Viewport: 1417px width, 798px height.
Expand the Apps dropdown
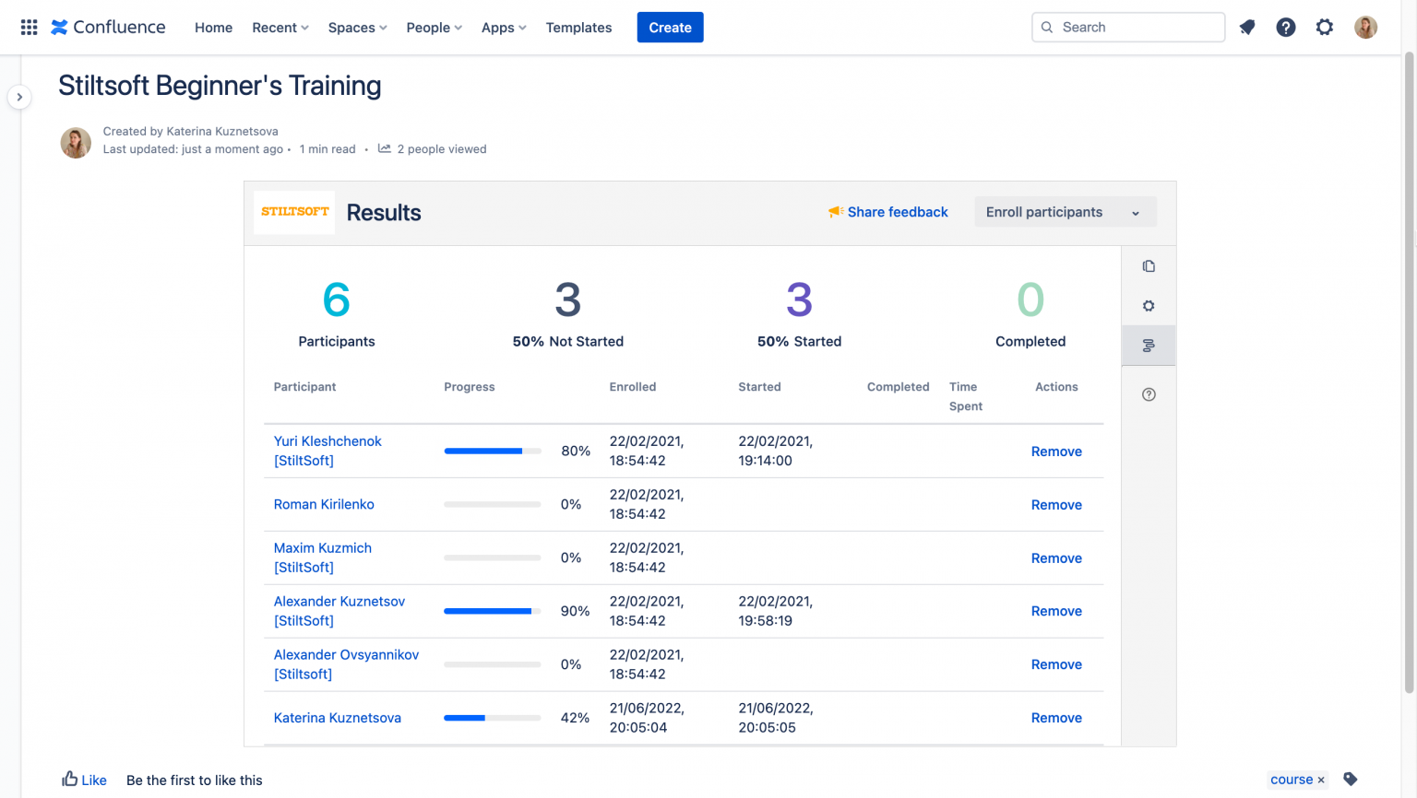(x=503, y=28)
